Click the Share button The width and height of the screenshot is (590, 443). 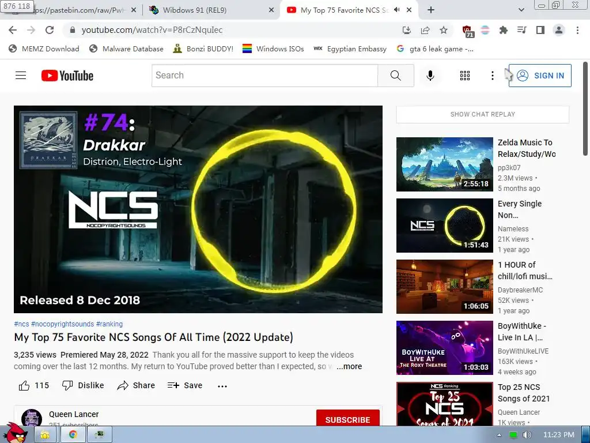tap(136, 386)
